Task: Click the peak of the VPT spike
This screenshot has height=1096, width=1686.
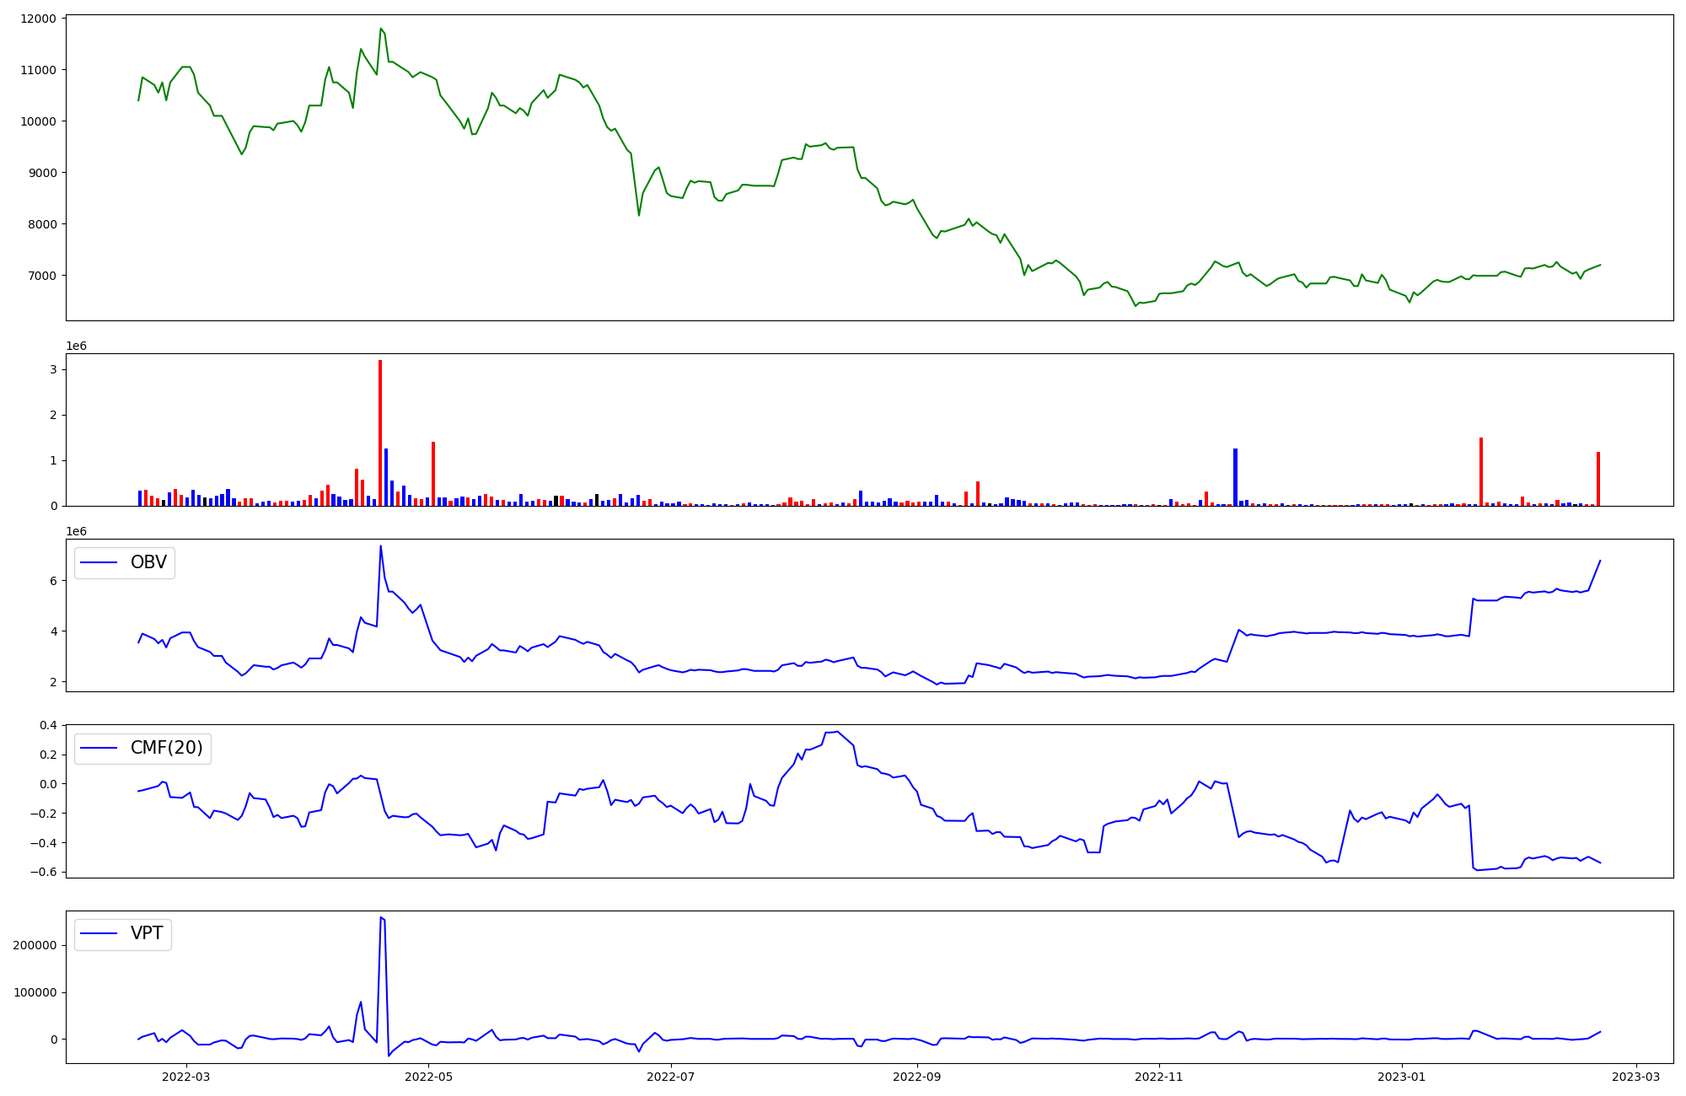Action: click(x=381, y=917)
